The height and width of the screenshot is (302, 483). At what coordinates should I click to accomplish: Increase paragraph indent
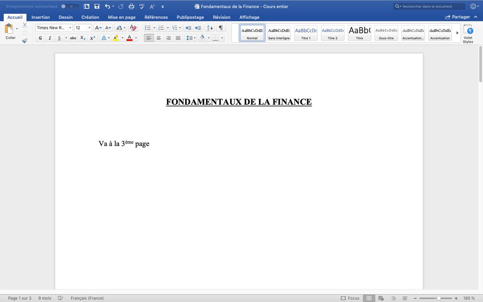click(x=198, y=28)
